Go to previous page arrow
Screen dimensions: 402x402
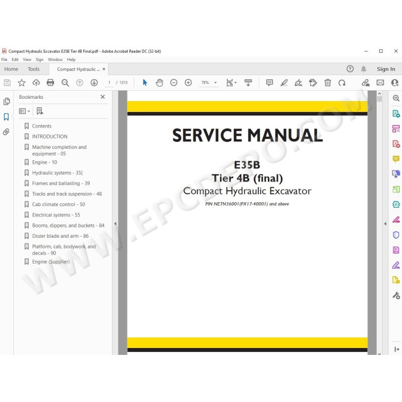pos(80,83)
